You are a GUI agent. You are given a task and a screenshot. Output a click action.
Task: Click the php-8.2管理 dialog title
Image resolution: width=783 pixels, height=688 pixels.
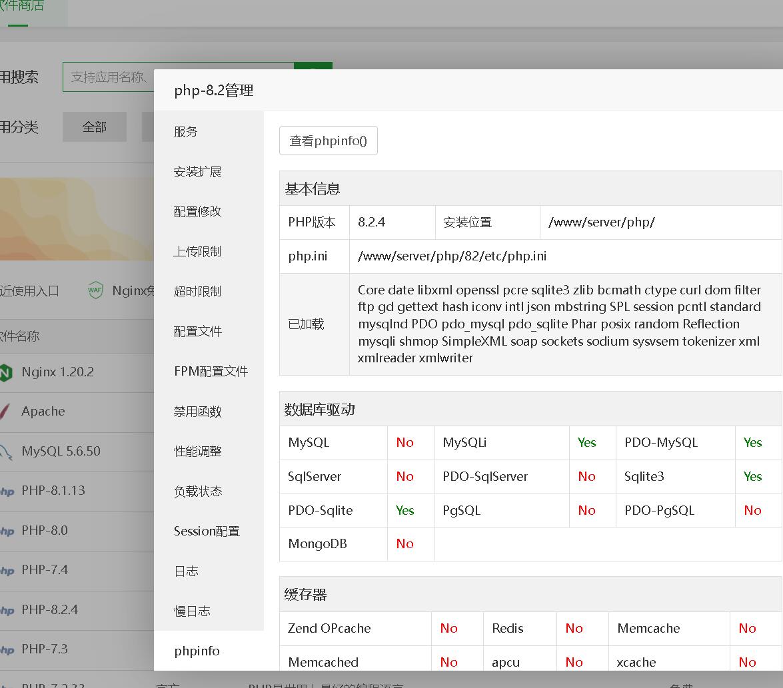click(214, 91)
